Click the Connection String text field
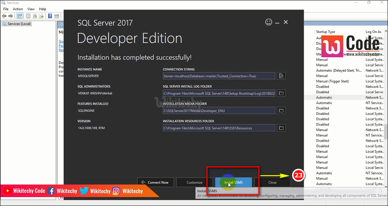 click(219, 76)
